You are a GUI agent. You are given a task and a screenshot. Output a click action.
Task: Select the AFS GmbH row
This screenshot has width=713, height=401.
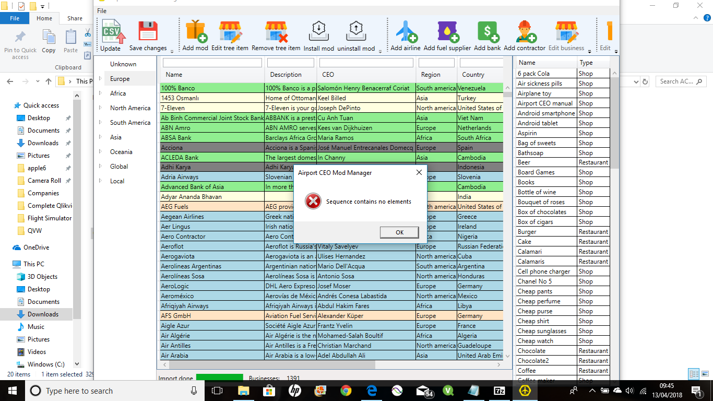pyautogui.click(x=331, y=316)
